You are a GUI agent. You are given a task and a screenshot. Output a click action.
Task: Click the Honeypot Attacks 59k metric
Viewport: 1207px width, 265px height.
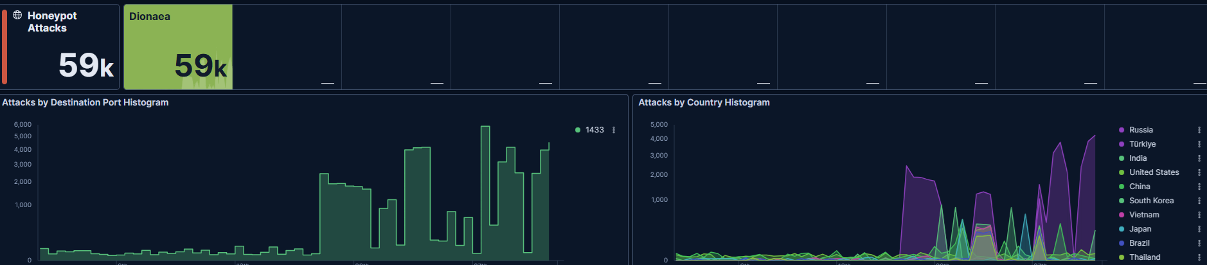click(x=60, y=47)
